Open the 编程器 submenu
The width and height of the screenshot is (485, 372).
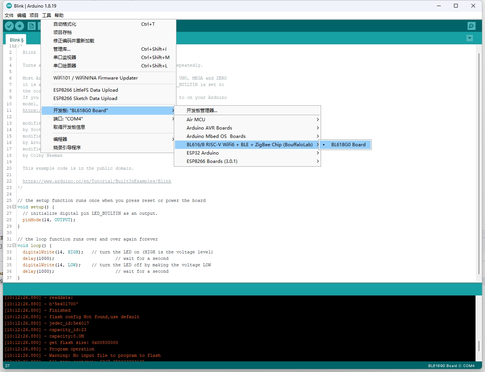[x=108, y=139]
